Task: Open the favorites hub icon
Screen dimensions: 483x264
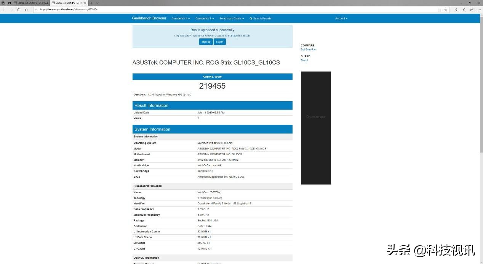Action: tap(456, 10)
